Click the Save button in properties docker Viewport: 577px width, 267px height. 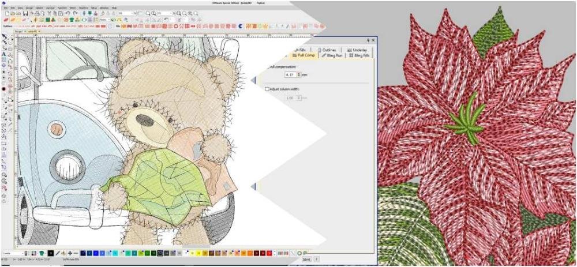coord(306,260)
